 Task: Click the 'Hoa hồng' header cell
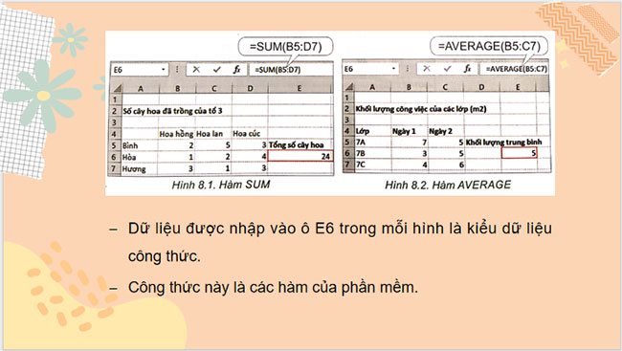point(176,134)
